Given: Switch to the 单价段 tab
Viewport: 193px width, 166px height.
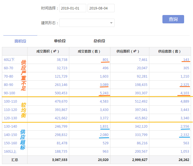Looking at the screenshot, I should pyautogui.click(x=60, y=41).
